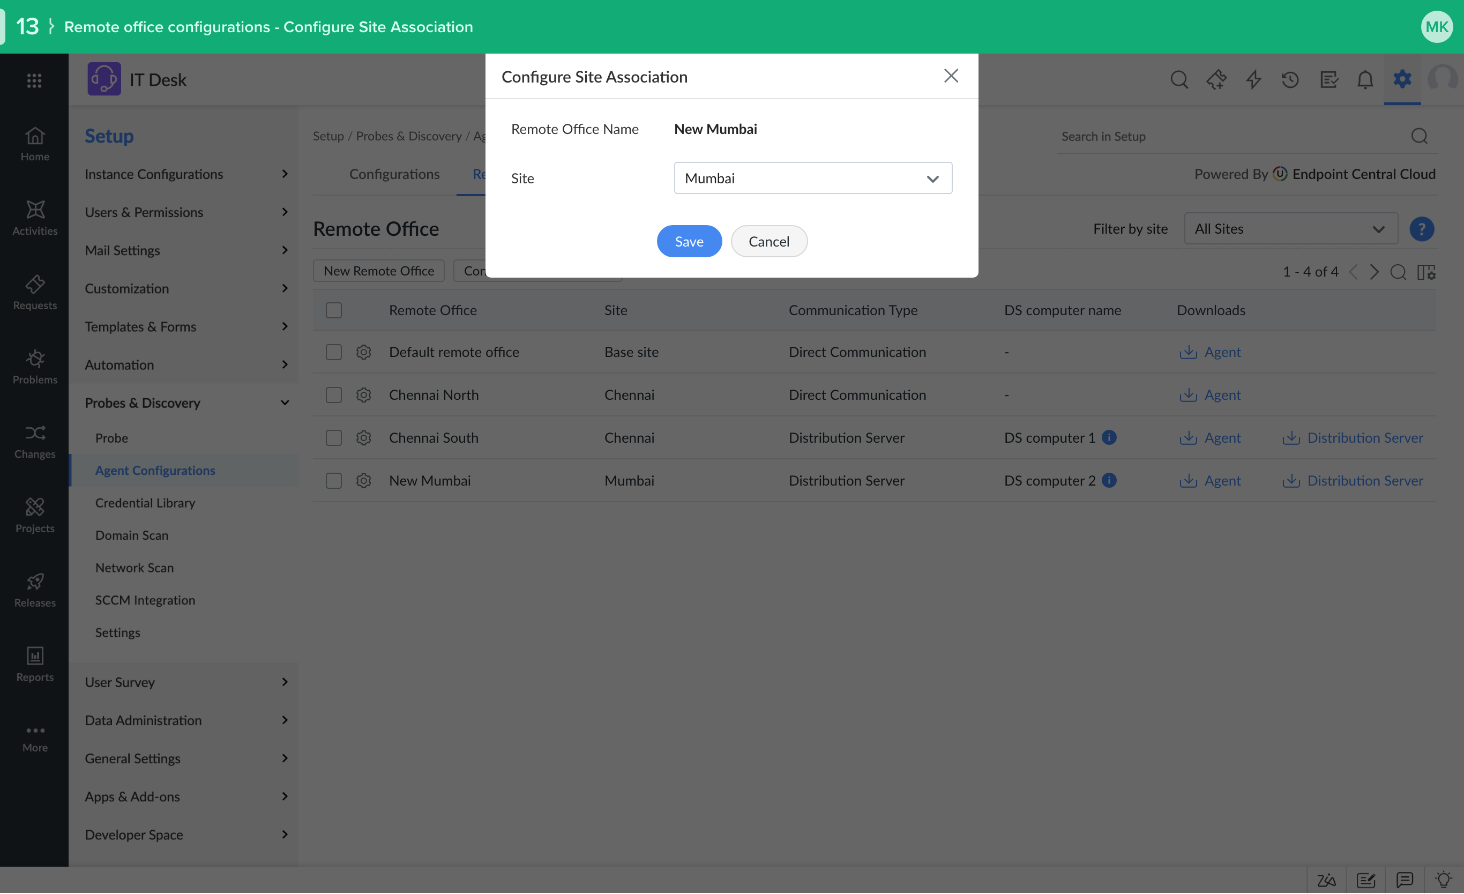Go to Home in sidebar
The width and height of the screenshot is (1464, 894).
point(34,144)
